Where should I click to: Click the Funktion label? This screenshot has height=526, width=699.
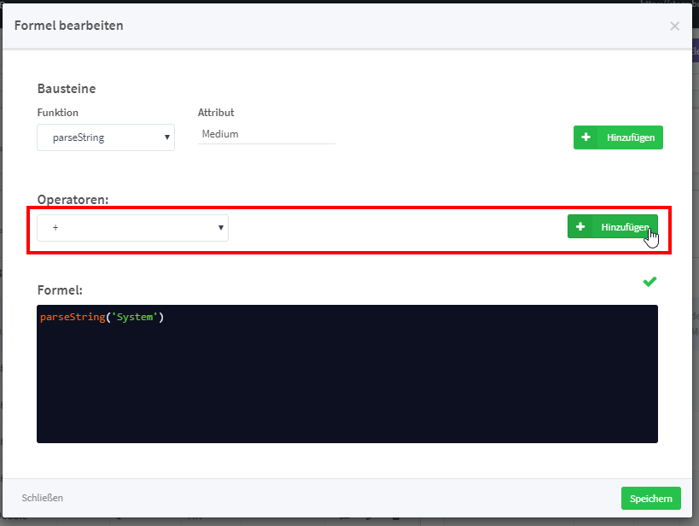[x=57, y=113]
